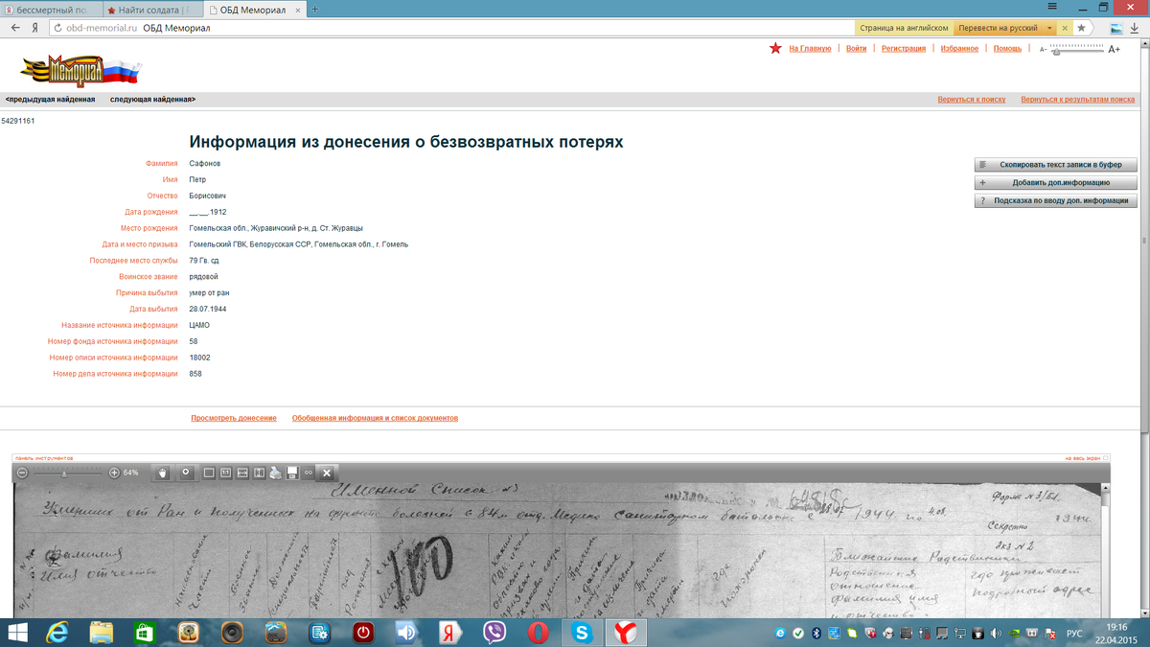Print the scanned document
1150x647 pixels.
click(x=276, y=473)
